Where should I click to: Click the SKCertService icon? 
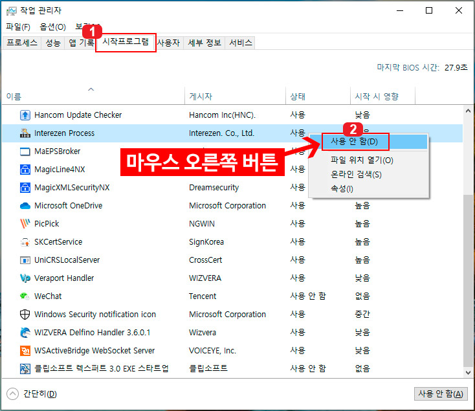25,242
